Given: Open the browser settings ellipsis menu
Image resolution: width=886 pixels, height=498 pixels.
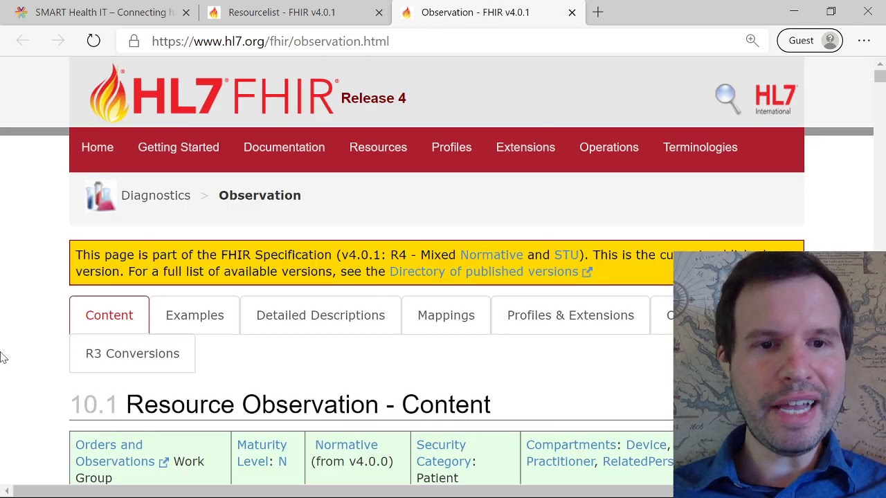Looking at the screenshot, I should 864,41.
